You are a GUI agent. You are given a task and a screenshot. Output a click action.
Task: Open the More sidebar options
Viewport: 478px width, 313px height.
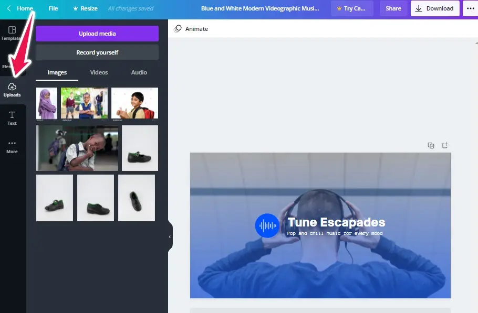(12, 146)
